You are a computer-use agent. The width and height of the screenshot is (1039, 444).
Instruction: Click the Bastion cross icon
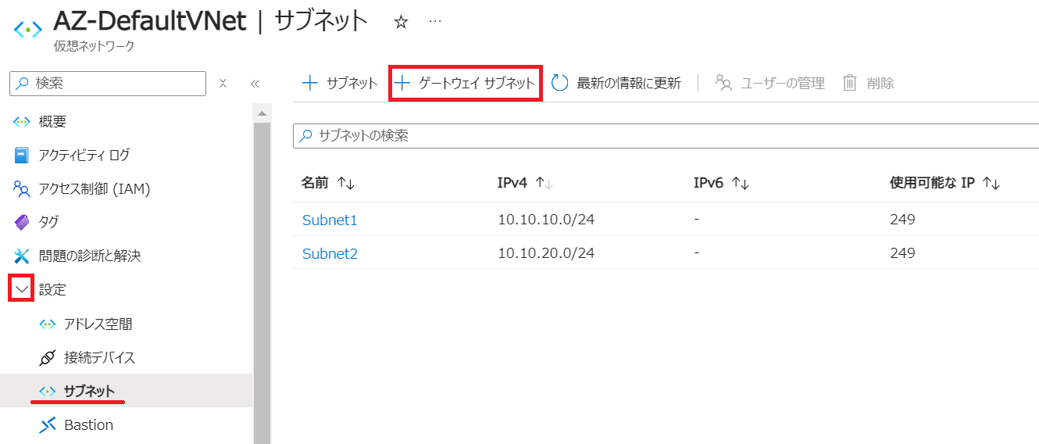(x=47, y=424)
